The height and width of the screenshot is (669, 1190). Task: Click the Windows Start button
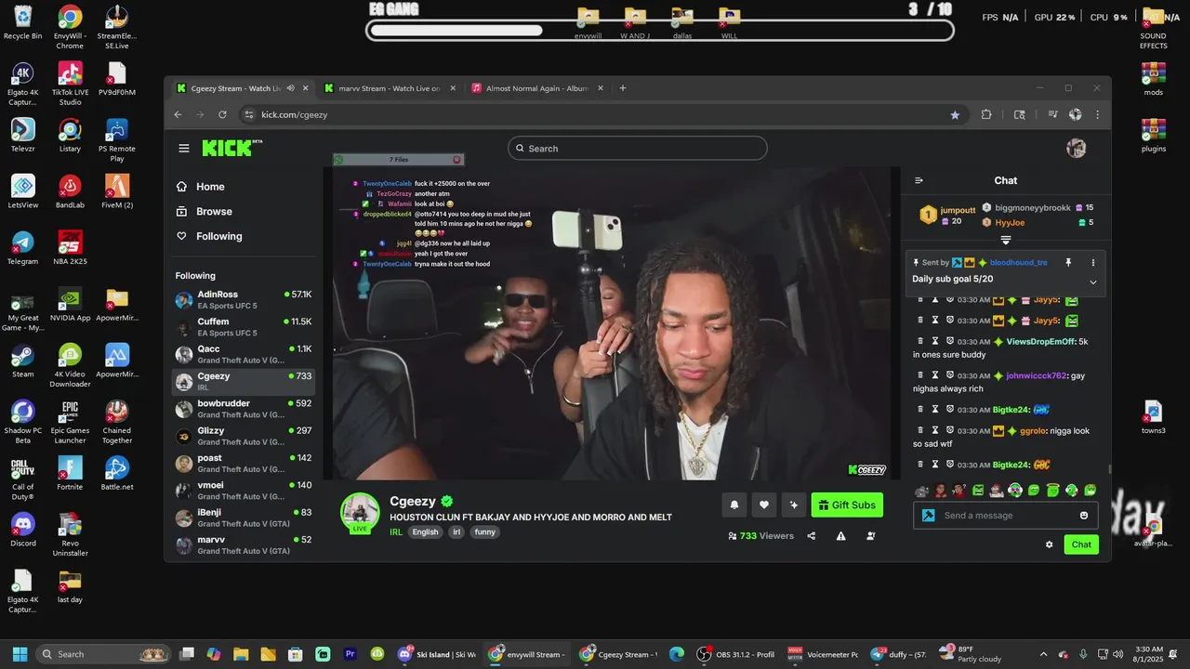[x=20, y=654]
